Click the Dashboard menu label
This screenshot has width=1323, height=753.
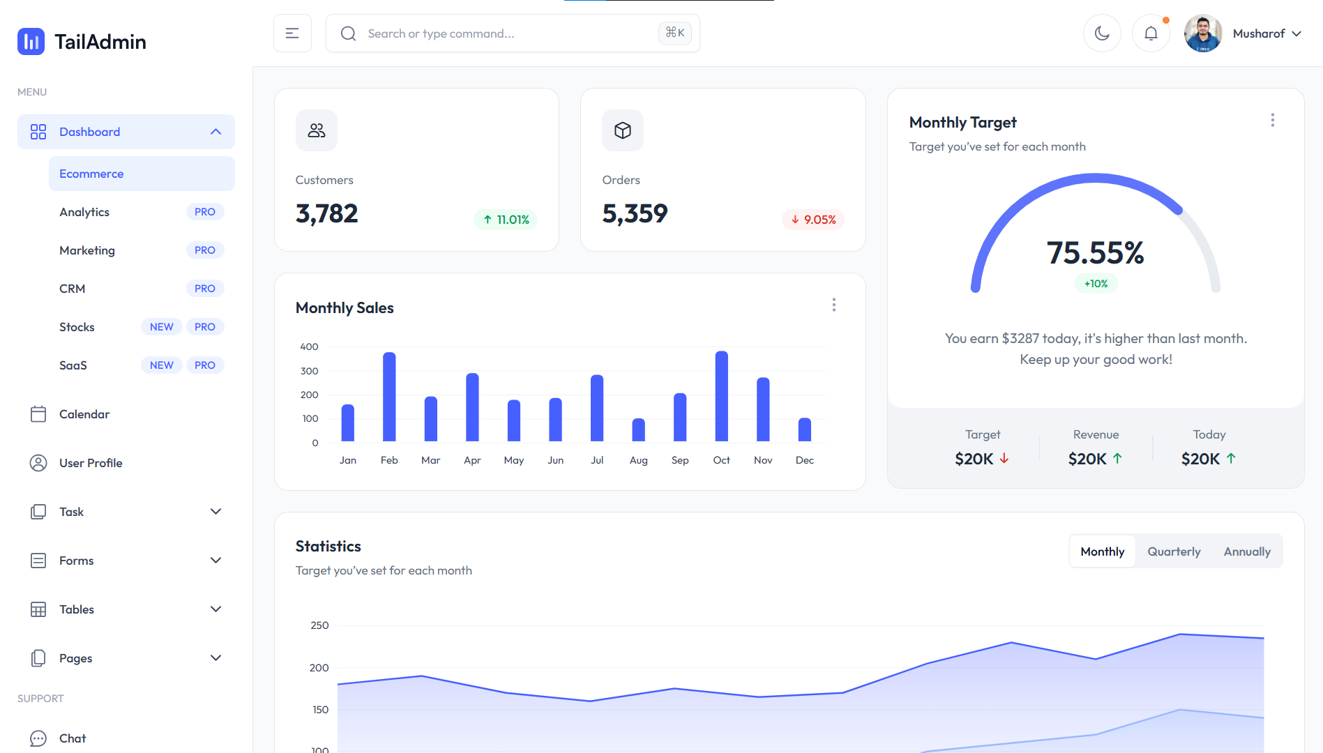coord(90,132)
